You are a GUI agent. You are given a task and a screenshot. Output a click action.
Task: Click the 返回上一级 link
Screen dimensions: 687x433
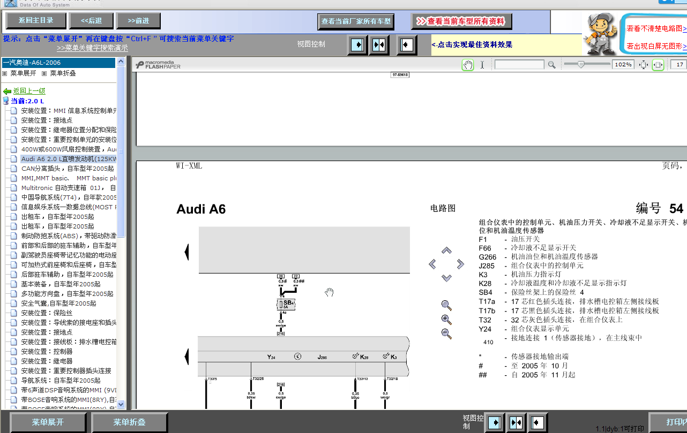(29, 92)
